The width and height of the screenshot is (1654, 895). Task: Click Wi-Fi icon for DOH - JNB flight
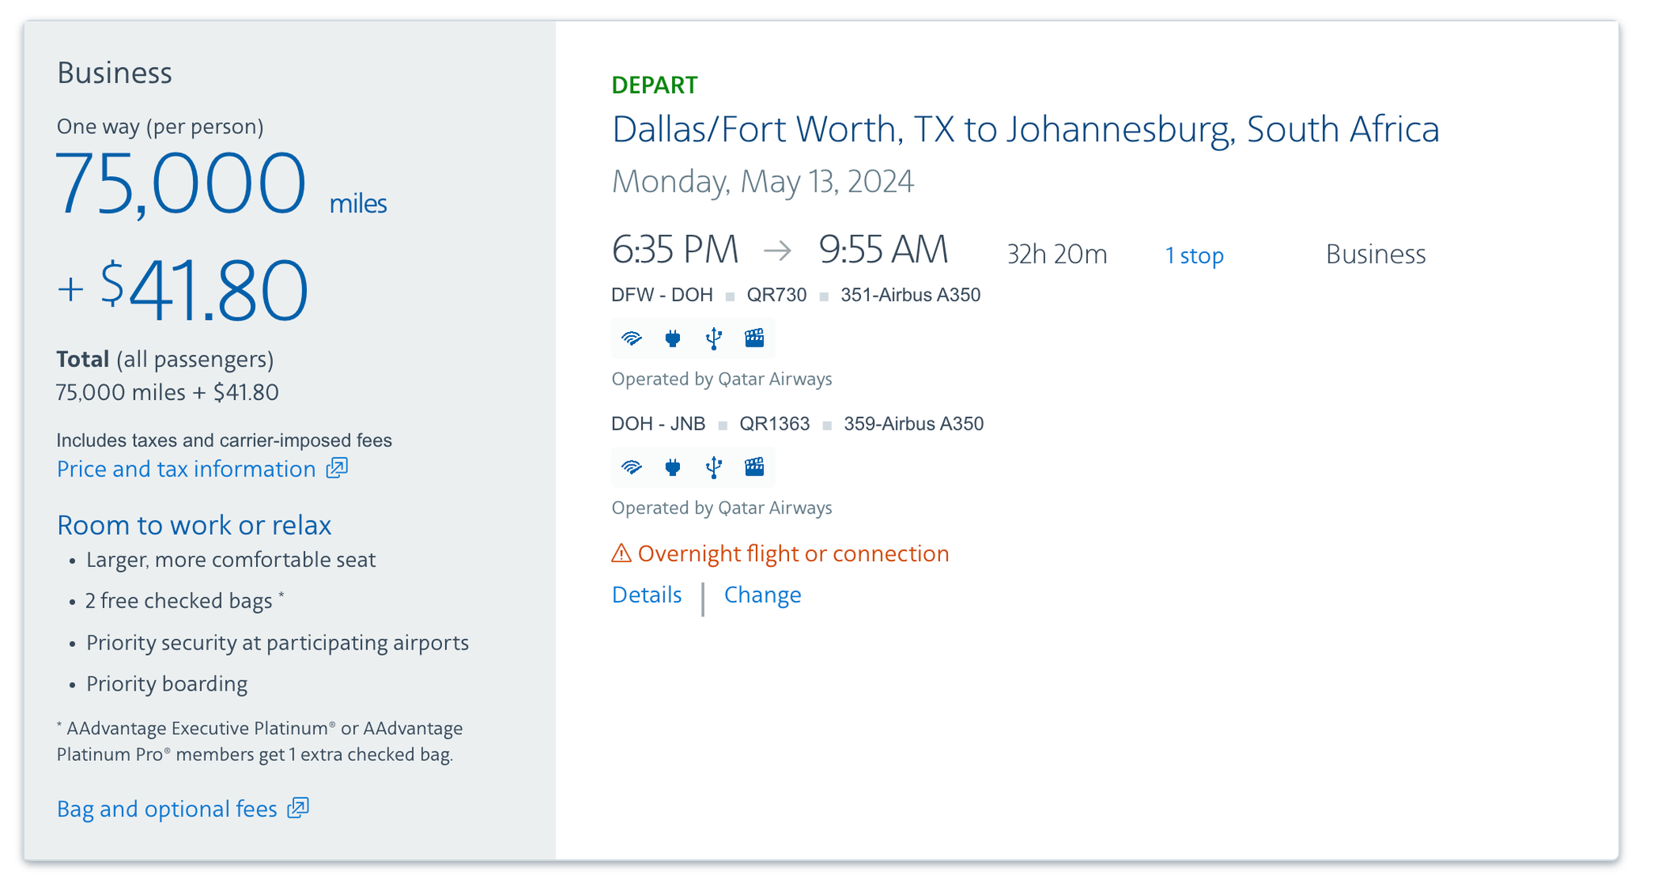coord(632,467)
